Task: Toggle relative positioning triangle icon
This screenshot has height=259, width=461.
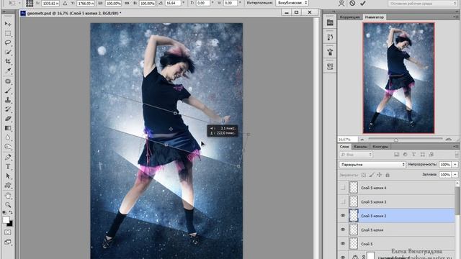Action: [x=65, y=3]
